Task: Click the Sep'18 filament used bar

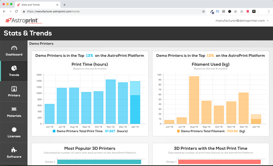Action: pyautogui.click(x=206, y=112)
